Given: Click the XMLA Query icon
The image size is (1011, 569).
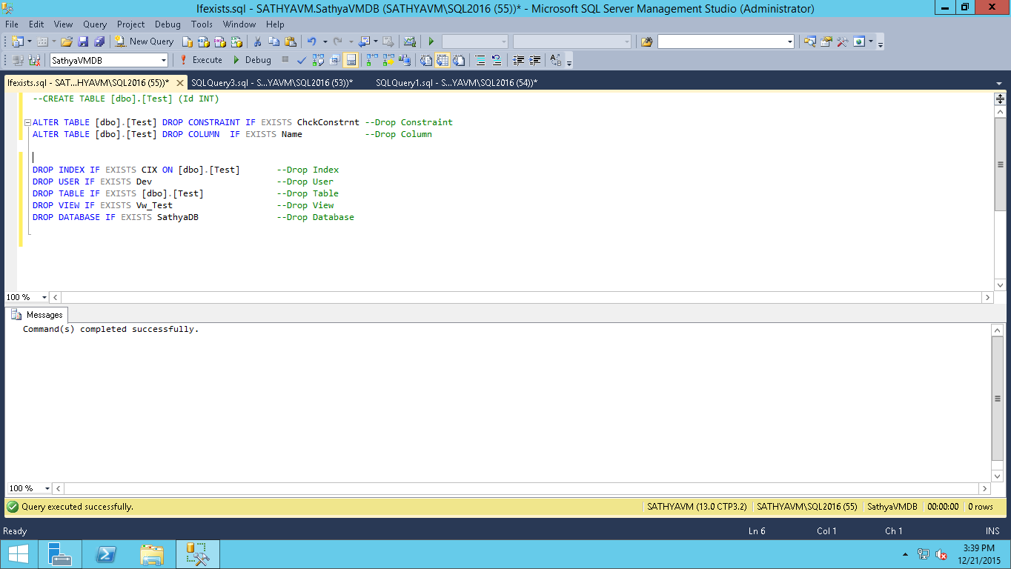Looking at the screenshot, I should 236,41.
